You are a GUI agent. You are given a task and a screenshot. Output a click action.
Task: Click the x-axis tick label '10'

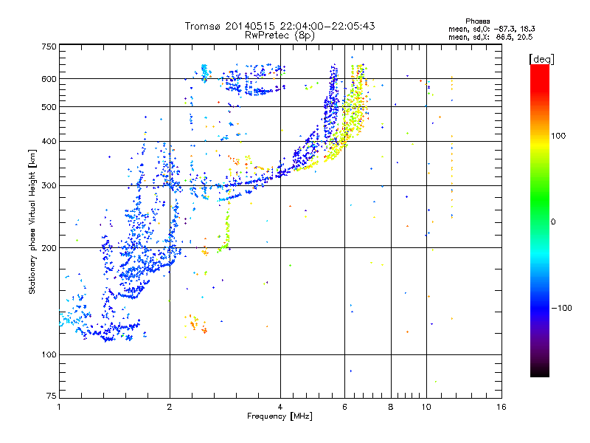click(x=426, y=407)
